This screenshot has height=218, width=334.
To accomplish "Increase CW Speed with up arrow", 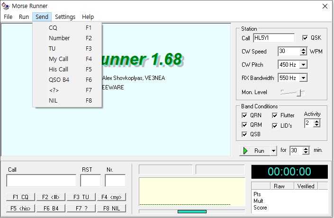I will coord(303,49).
